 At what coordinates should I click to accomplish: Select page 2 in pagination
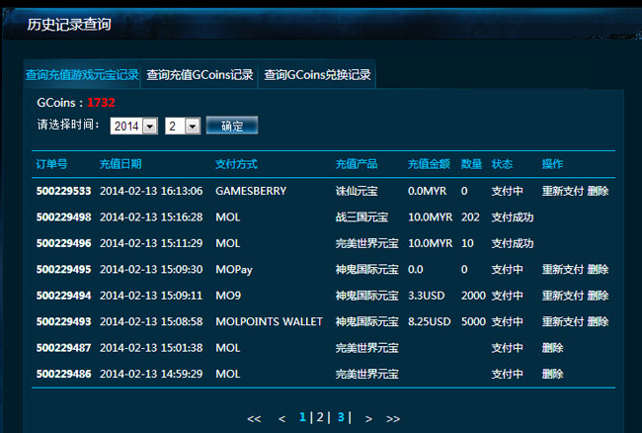coord(320,417)
